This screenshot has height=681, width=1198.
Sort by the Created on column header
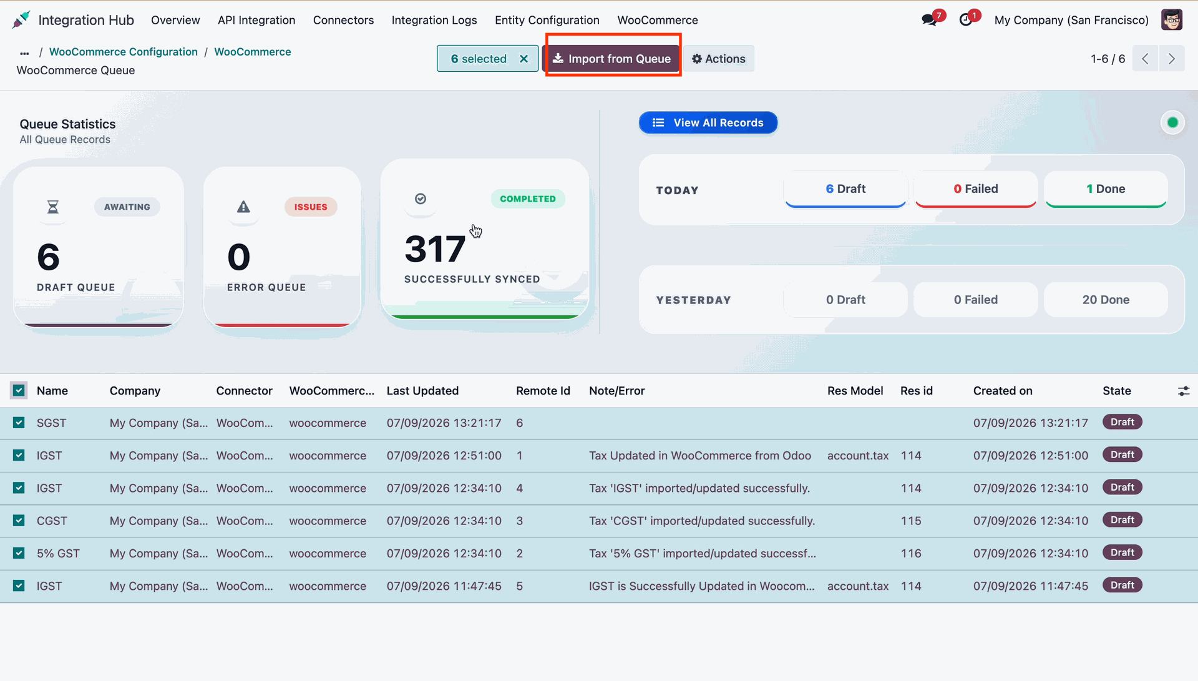[x=1003, y=391]
